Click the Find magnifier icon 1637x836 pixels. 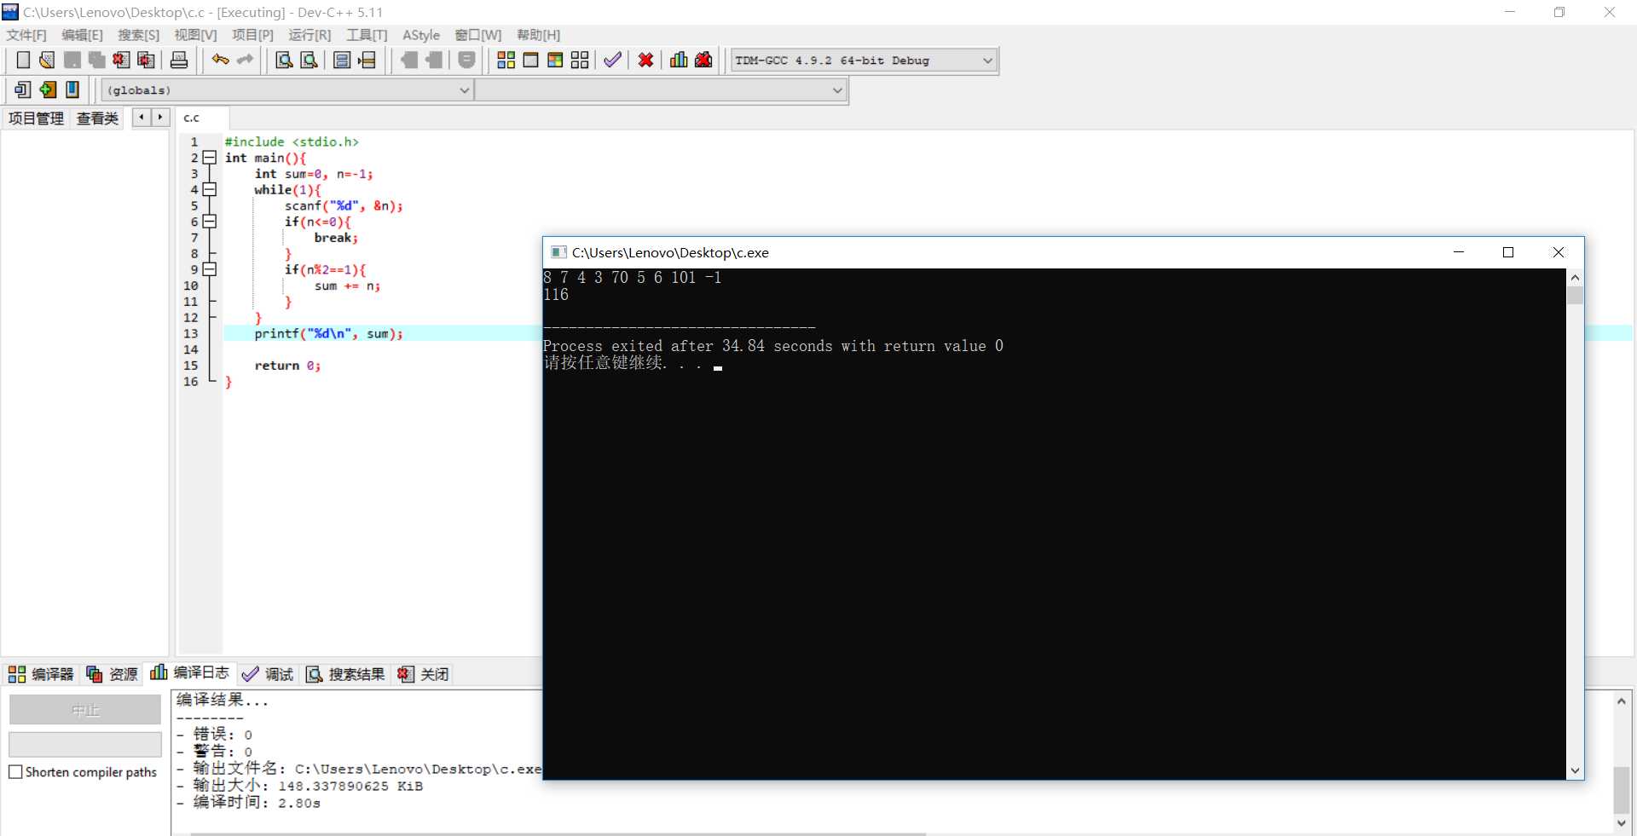[284, 60]
